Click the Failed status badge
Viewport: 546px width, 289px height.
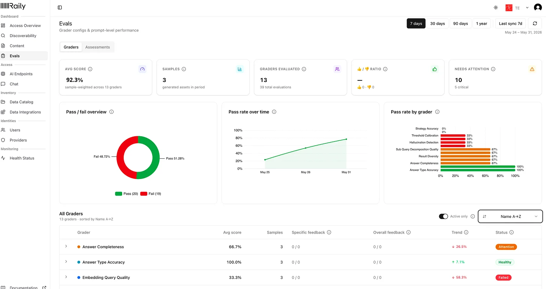(x=503, y=277)
